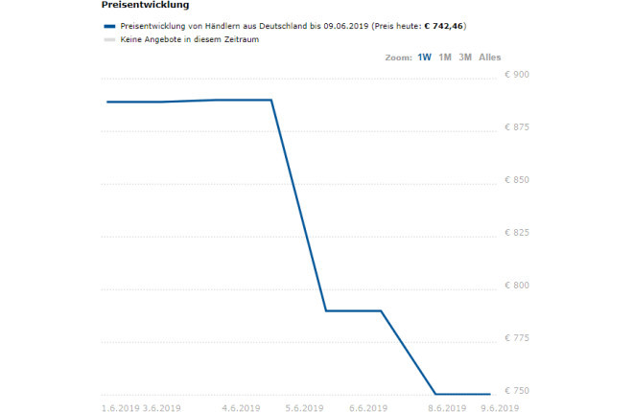Click the € 900 price axis label

(x=517, y=75)
